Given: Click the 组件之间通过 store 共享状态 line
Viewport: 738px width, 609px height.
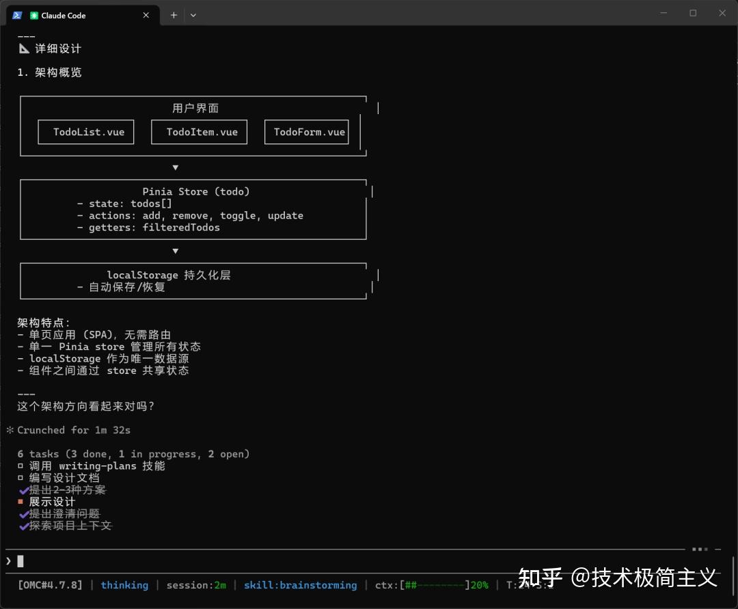Looking at the screenshot, I should 103,371.
